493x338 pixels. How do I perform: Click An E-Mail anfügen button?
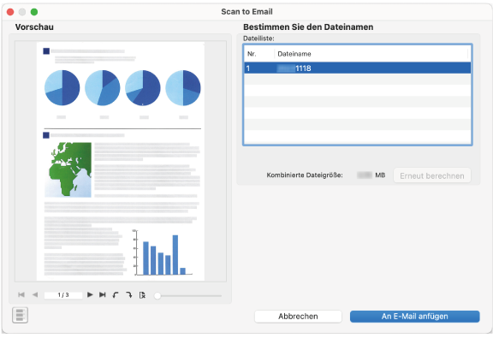(415, 317)
